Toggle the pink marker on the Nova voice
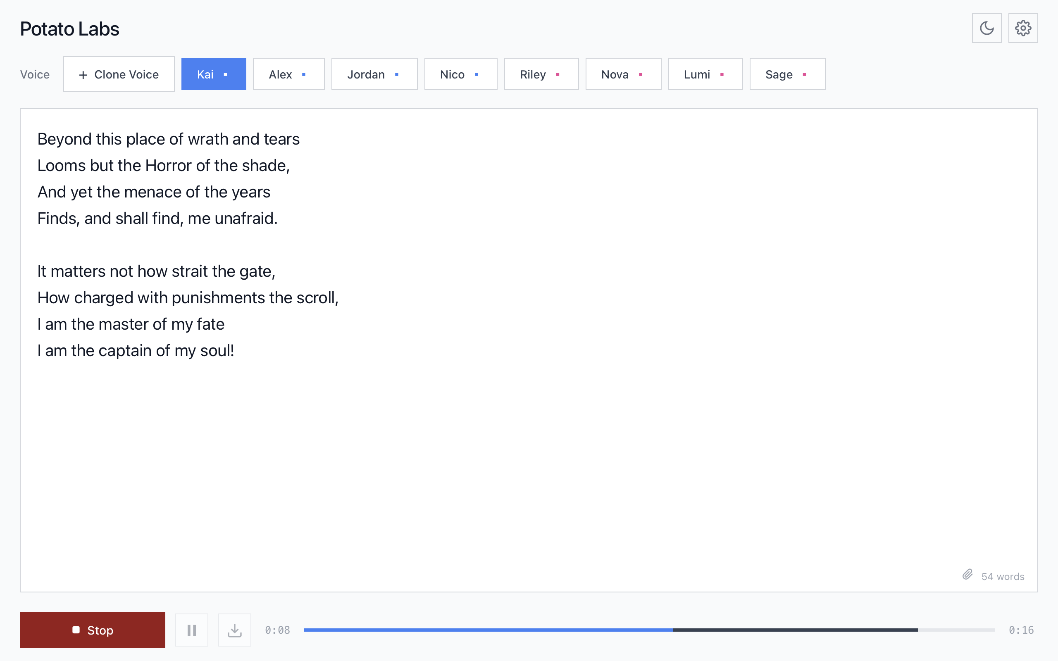 tap(640, 74)
